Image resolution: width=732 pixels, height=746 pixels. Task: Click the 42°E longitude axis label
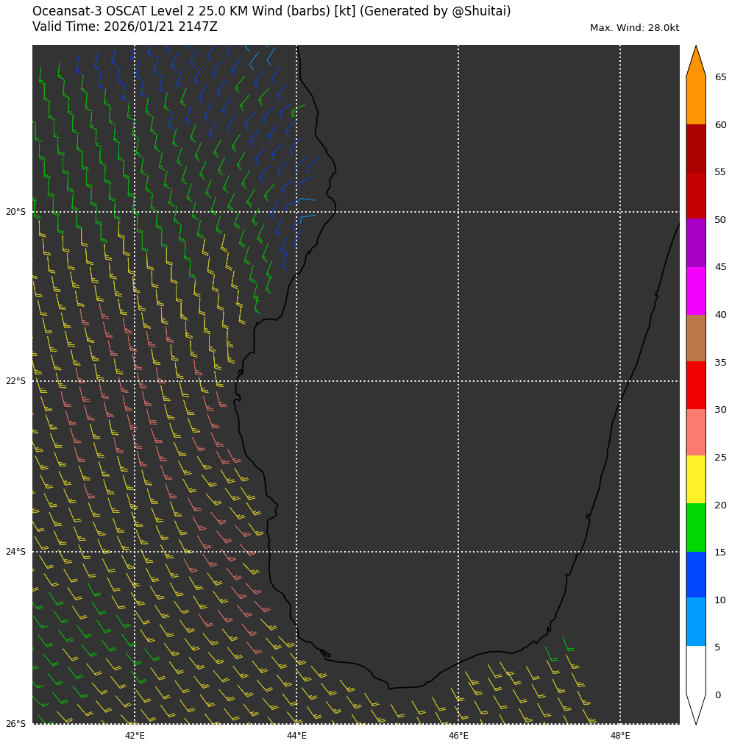[135, 735]
